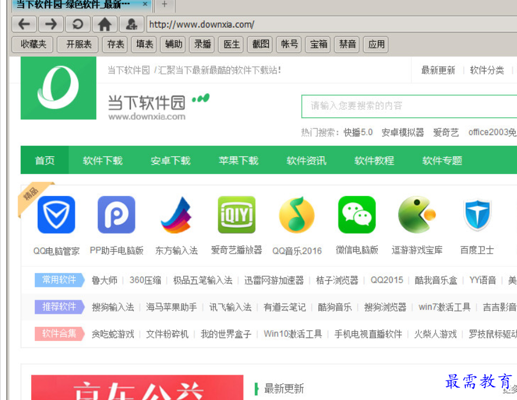This screenshot has width=517, height=400.
Task: Click the red 京东 banner thumbnail
Action: [x=137, y=388]
